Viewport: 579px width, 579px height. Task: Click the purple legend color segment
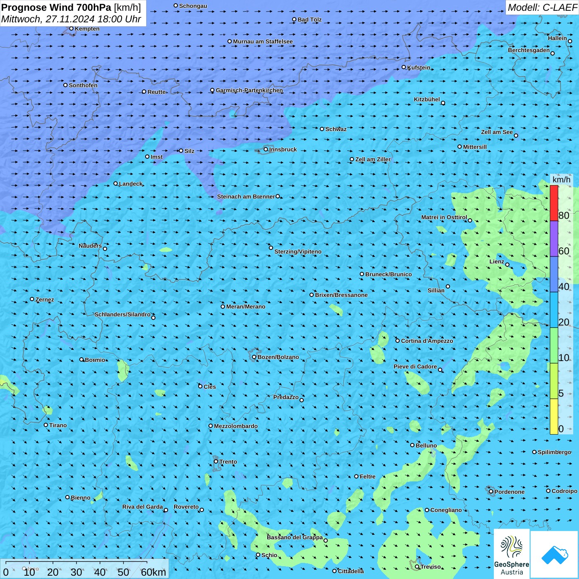click(x=554, y=239)
